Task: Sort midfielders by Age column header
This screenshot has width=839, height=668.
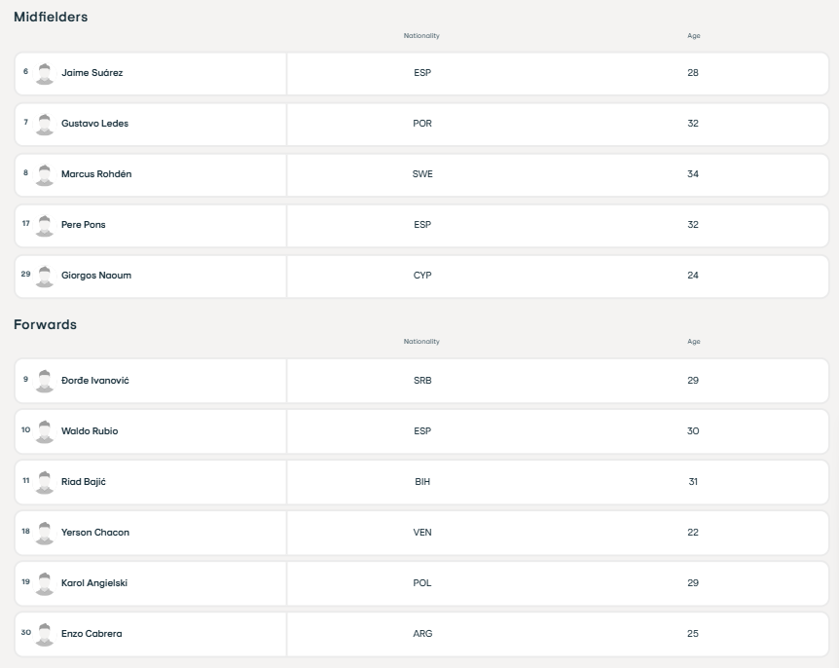Action: point(693,36)
